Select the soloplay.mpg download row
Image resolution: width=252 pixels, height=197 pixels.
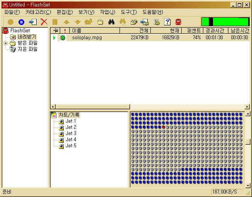150,38
